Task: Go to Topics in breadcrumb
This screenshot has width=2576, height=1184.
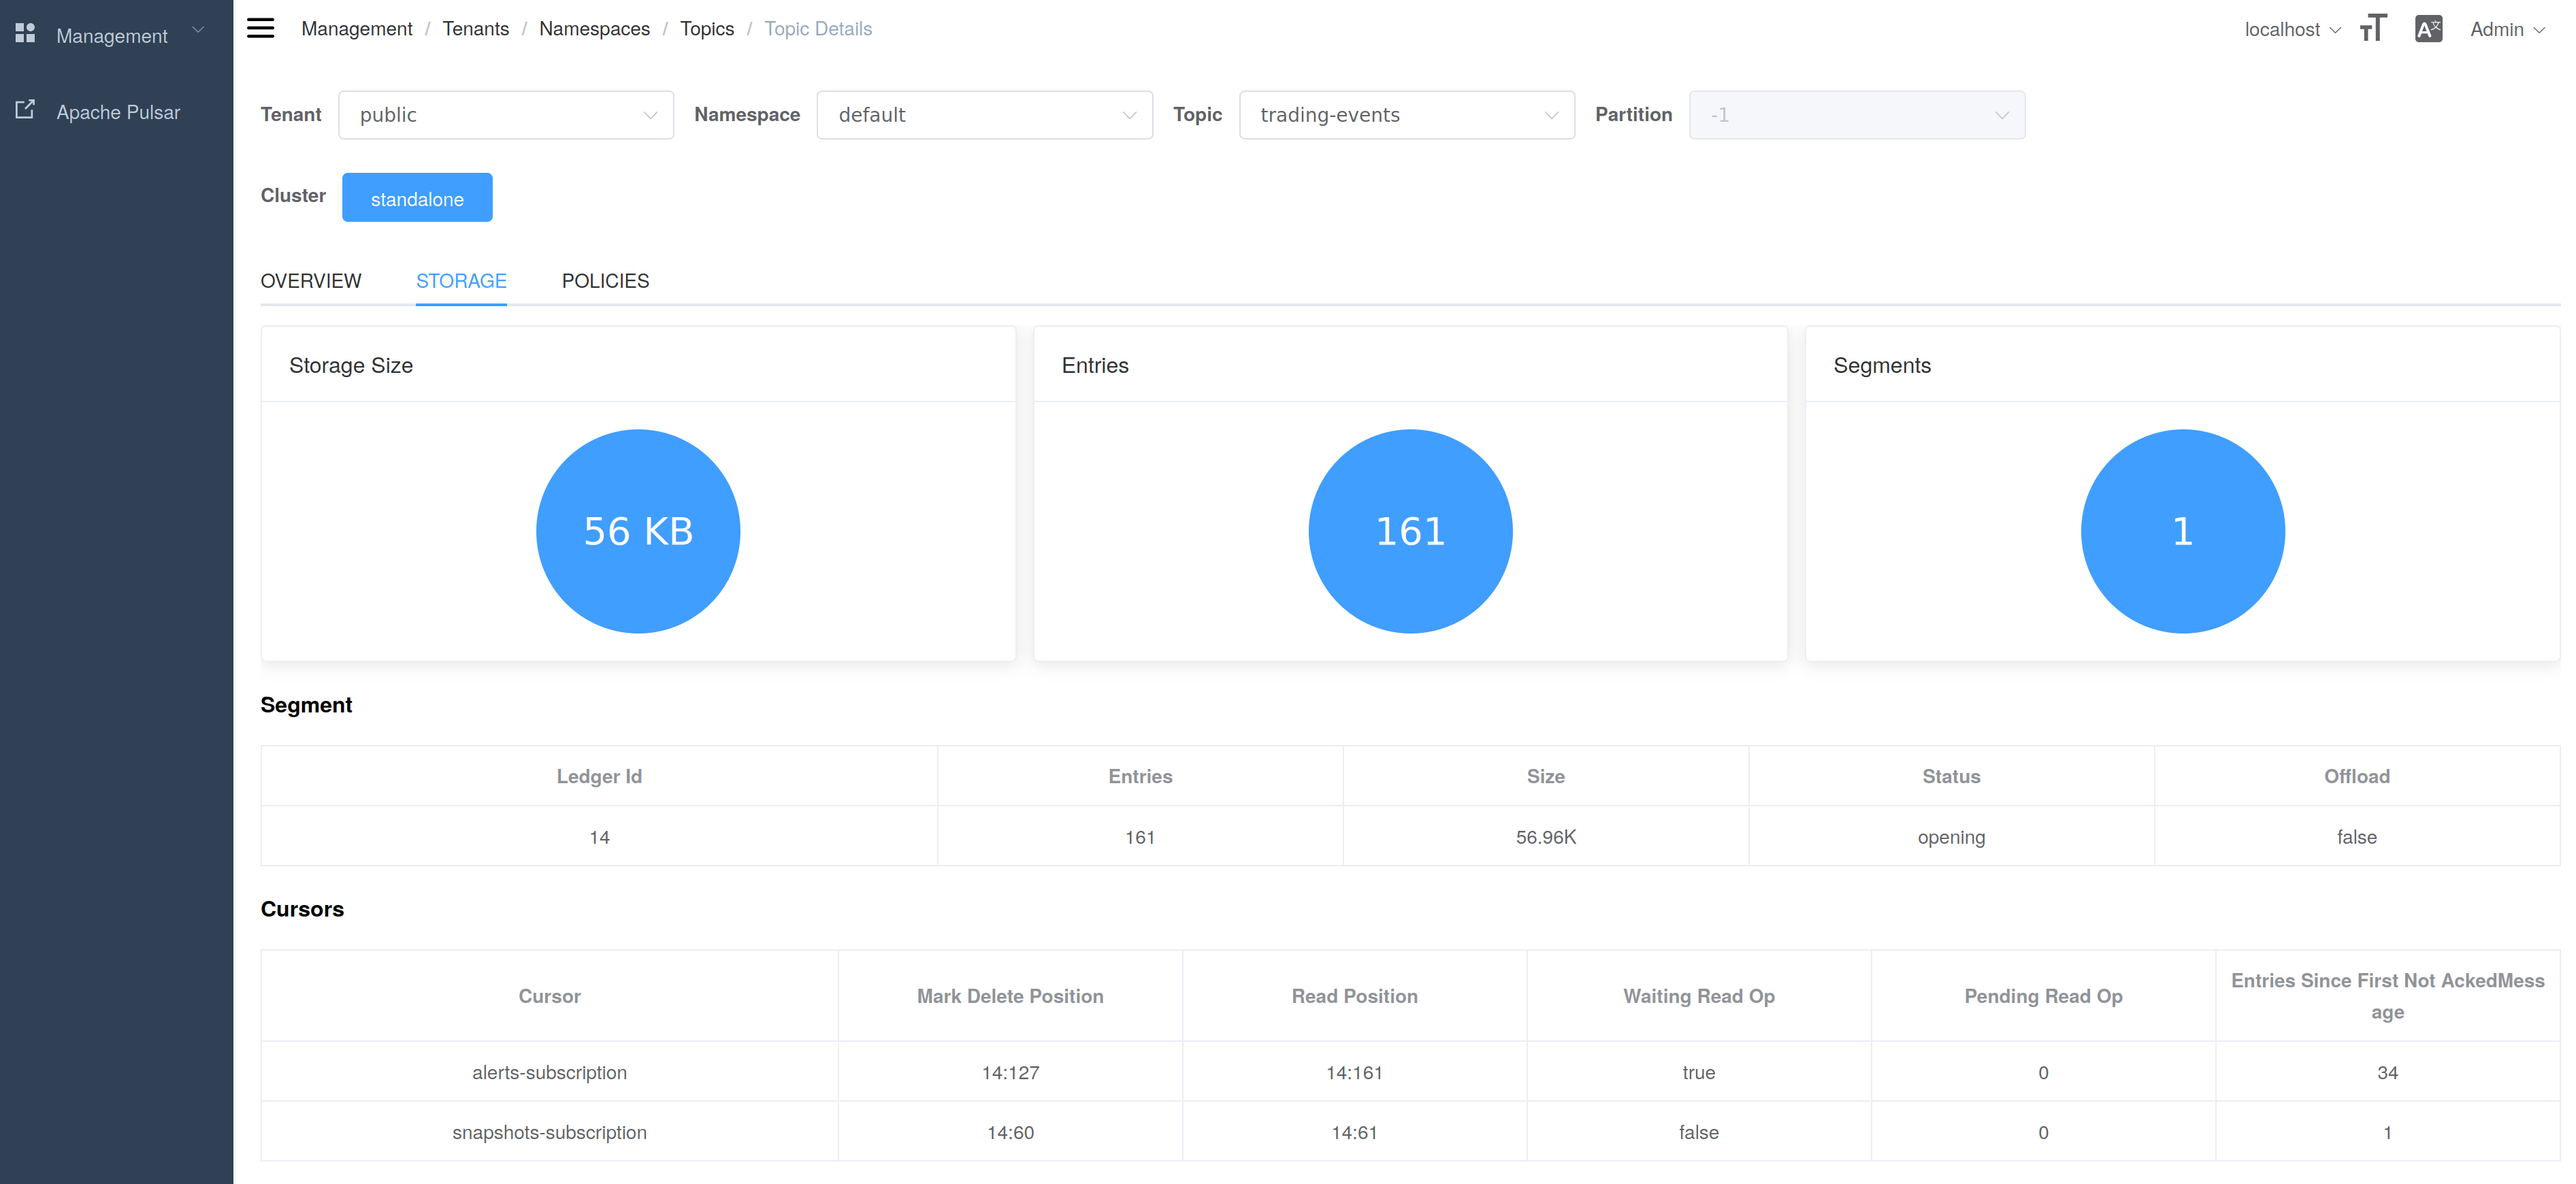Action: click(707, 29)
